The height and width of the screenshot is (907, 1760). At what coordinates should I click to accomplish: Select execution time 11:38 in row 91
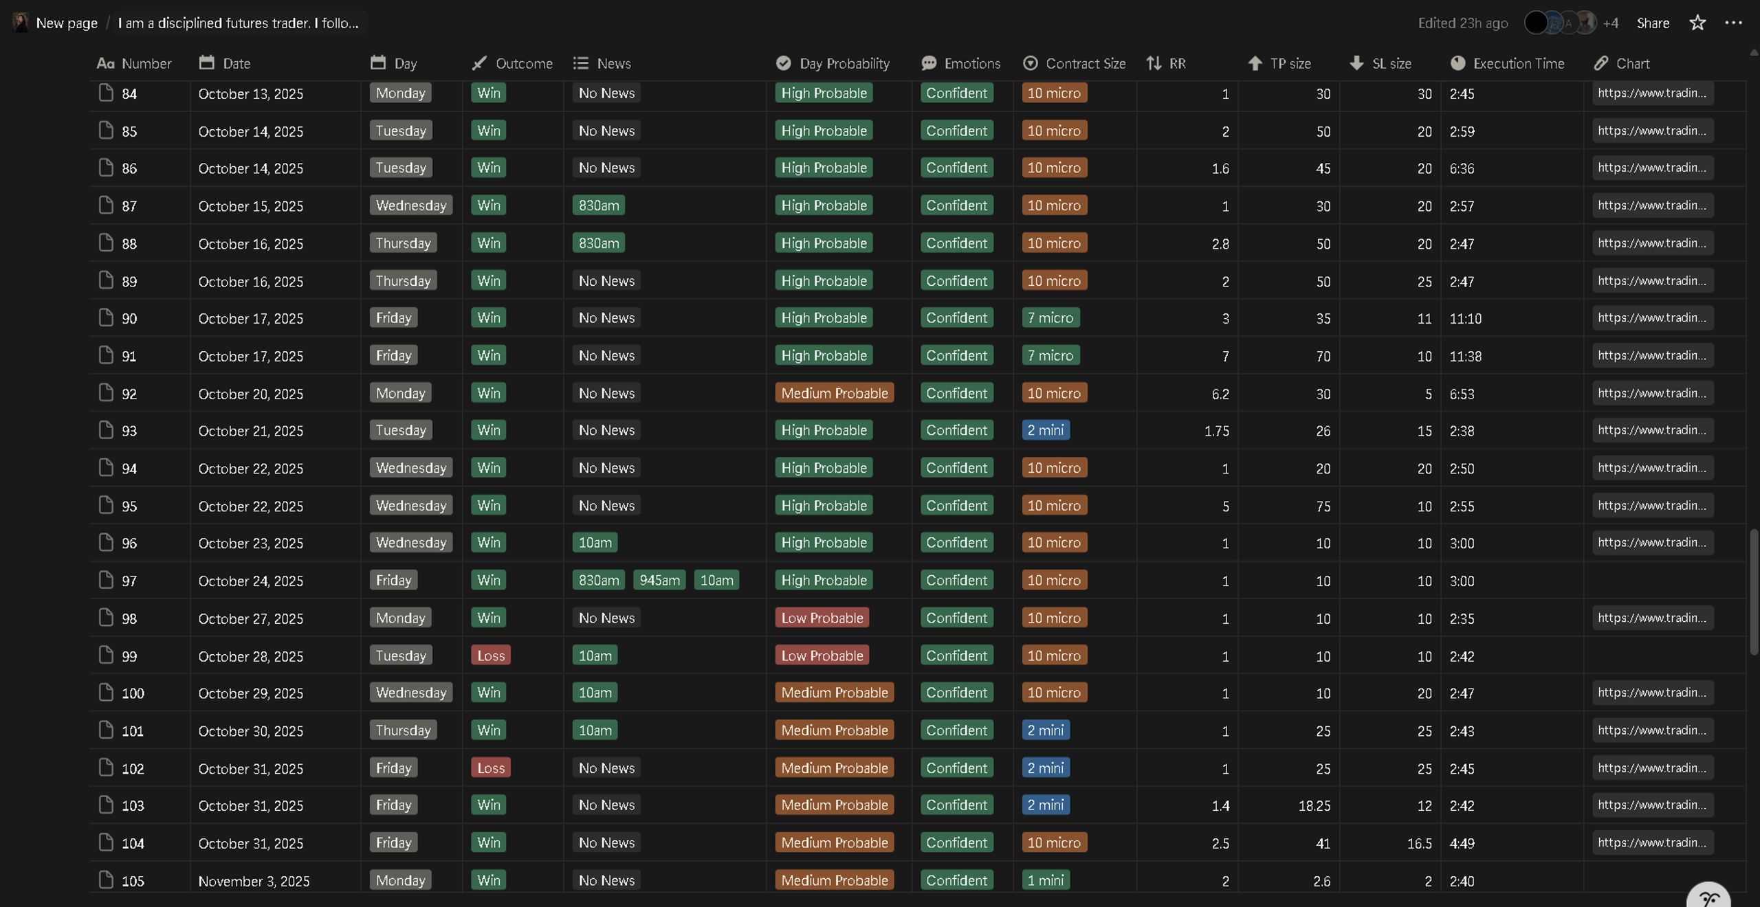pos(1465,356)
